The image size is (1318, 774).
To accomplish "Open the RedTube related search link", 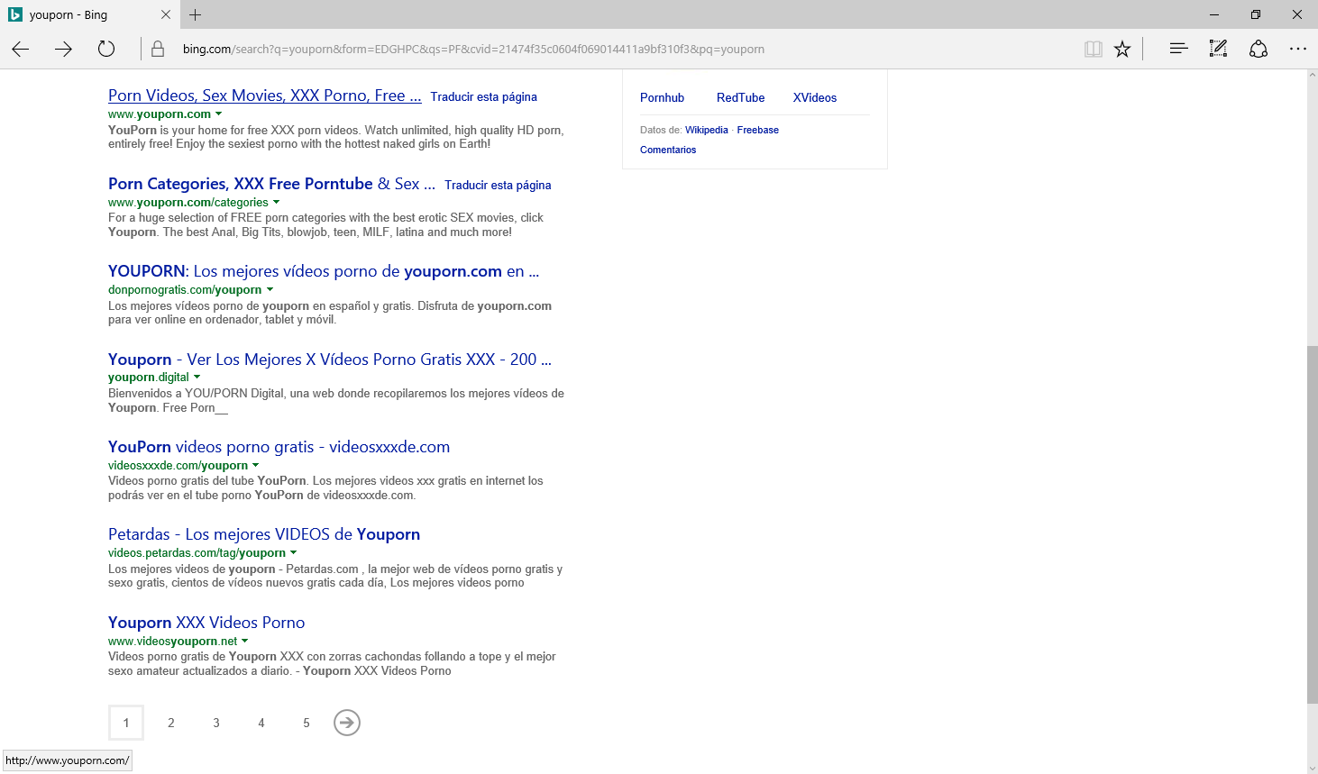I will coord(740,97).
